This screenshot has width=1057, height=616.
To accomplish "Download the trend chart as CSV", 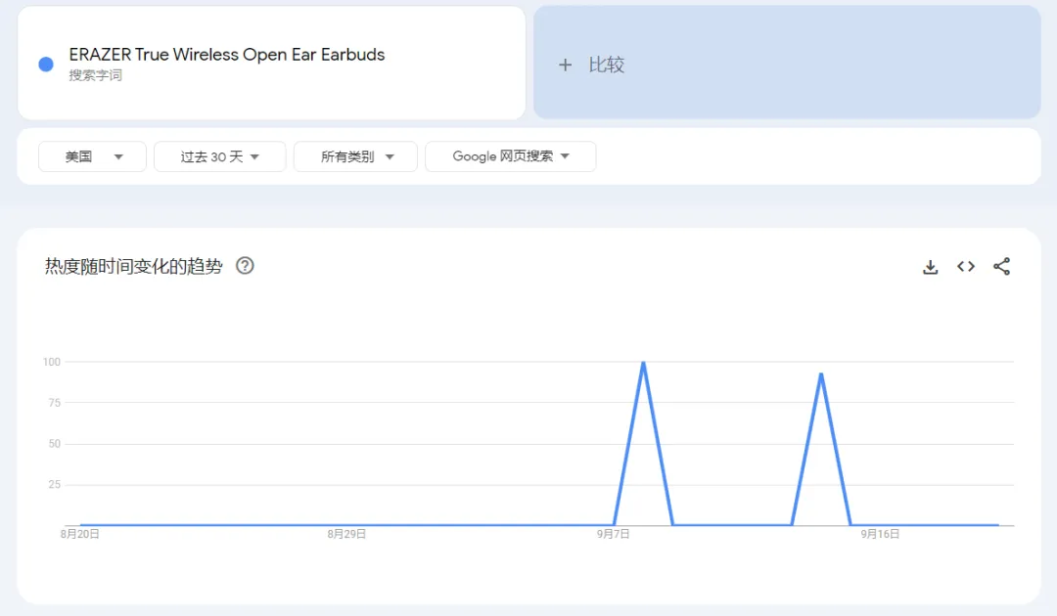I will [x=931, y=267].
